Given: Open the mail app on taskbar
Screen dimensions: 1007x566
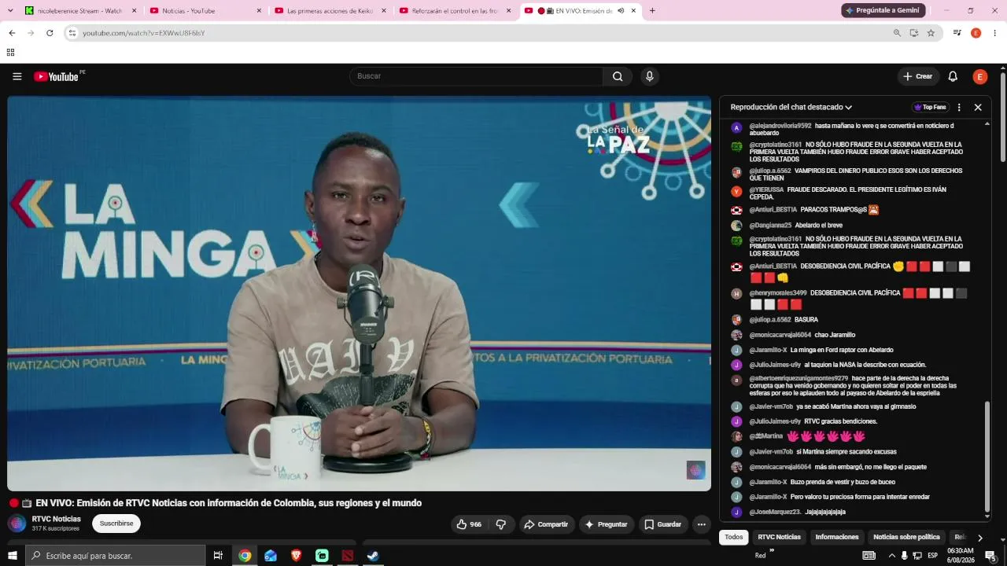Looking at the screenshot, I should pyautogui.click(x=271, y=556).
